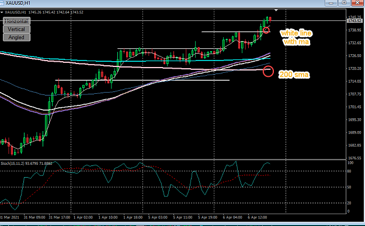Click price scale value 1726.50
The image size is (365, 226).
click(x=354, y=55)
